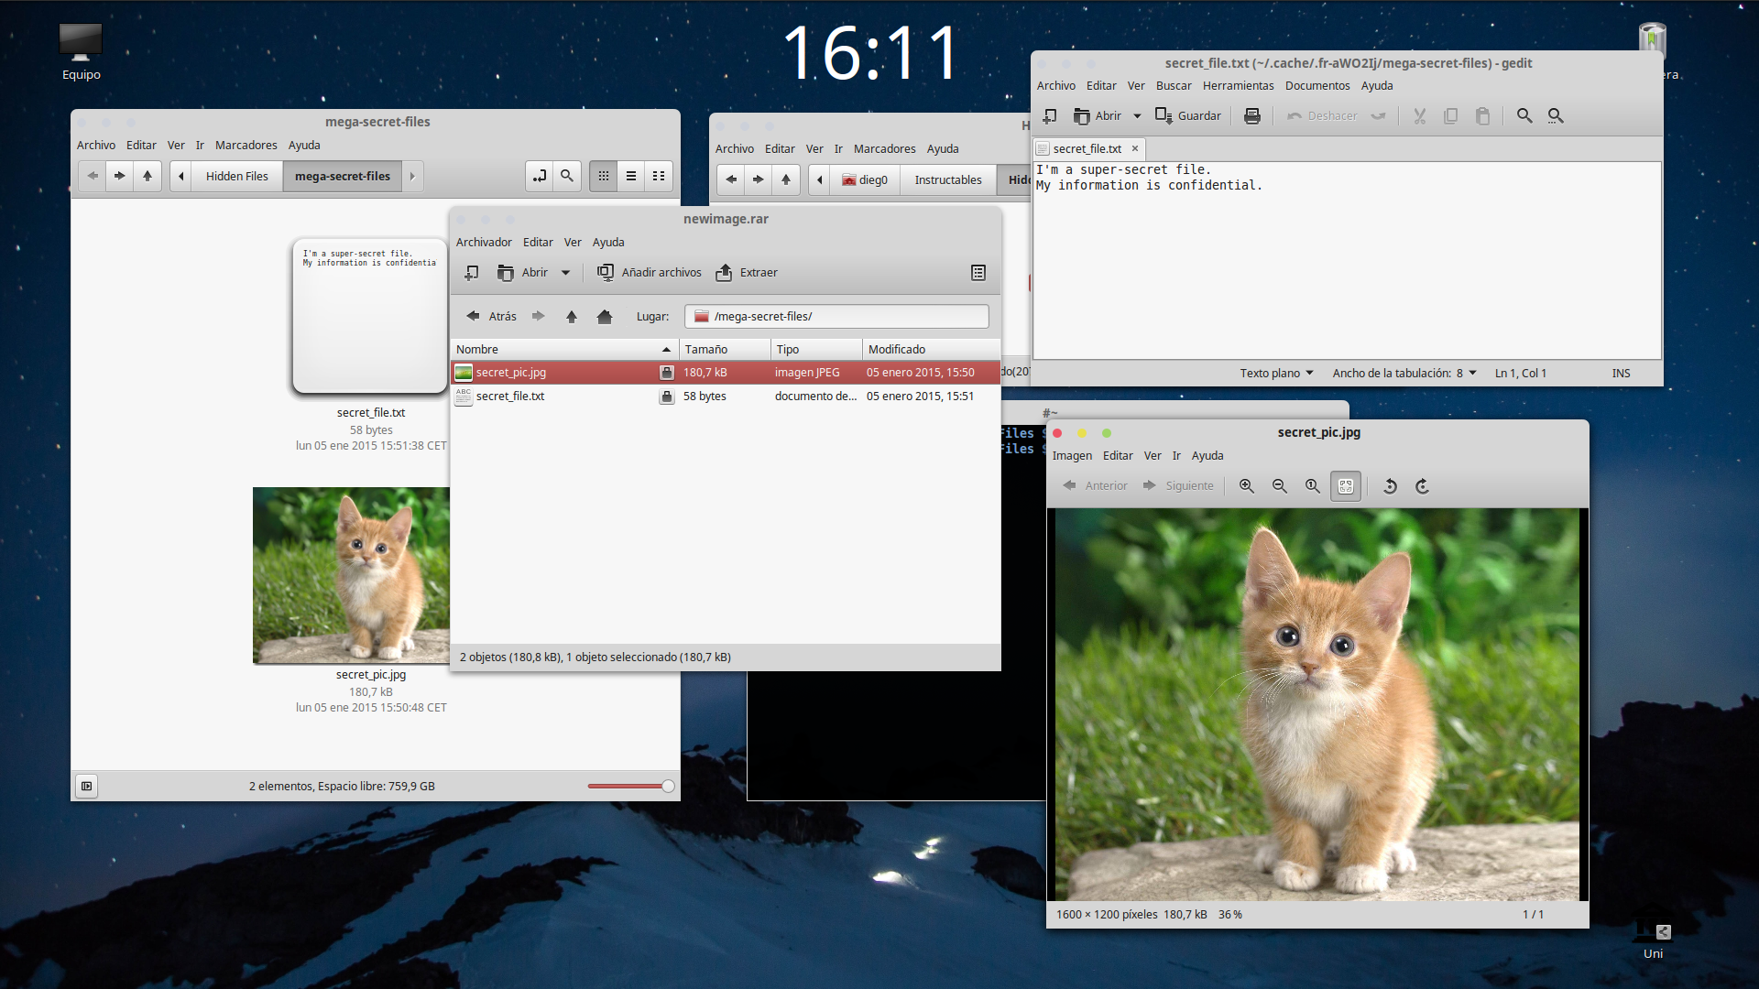Click copy icon in gedit toolbar
Viewport: 1759px width, 989px height.
[x=1450, y=115]
